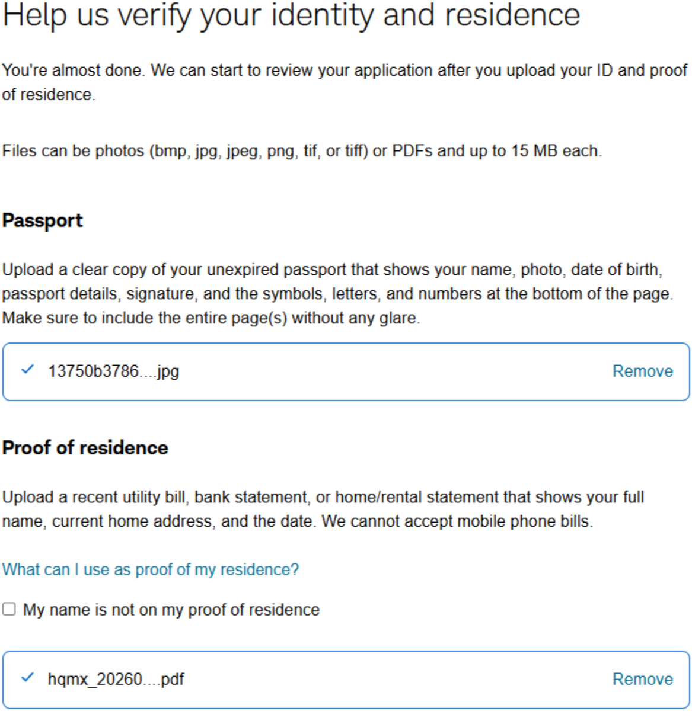Click the checkmark icon beside hqmx_20260....pdf
Screen dimensions: 692x724
(27, 678)
